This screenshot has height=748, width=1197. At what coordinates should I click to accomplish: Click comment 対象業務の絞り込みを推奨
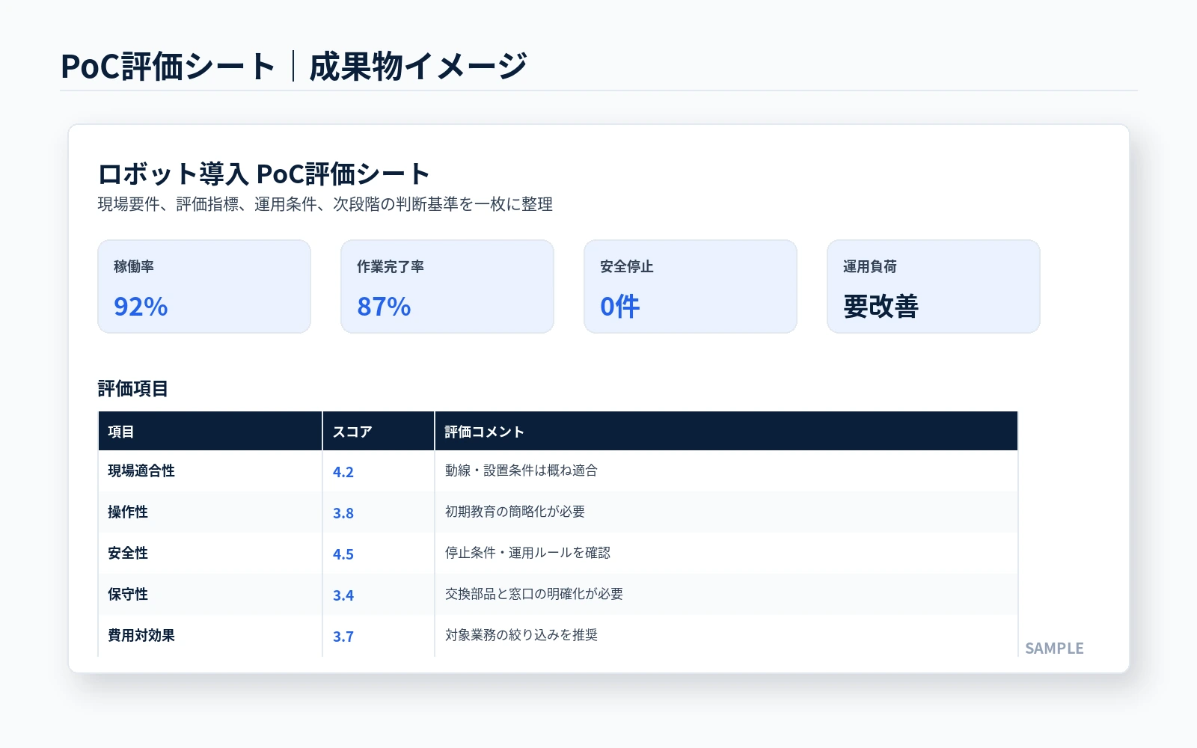[x=521, y=635]
